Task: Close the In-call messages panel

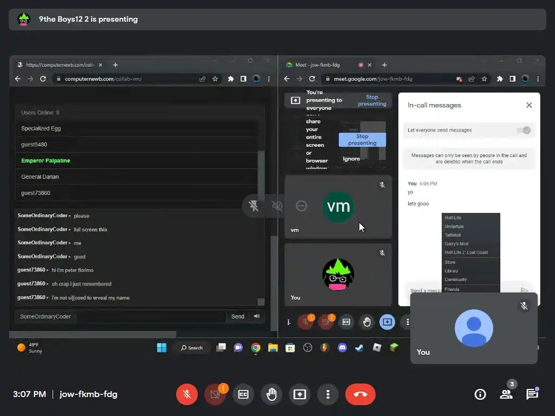Action: [529, 105]
